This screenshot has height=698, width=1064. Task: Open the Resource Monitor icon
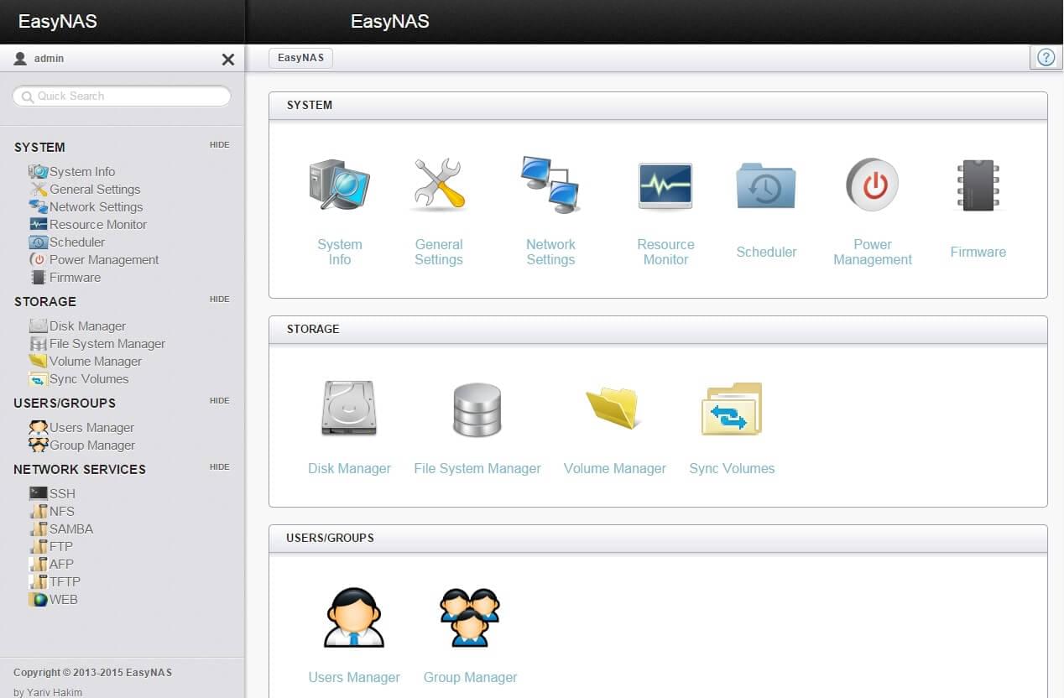665,185
